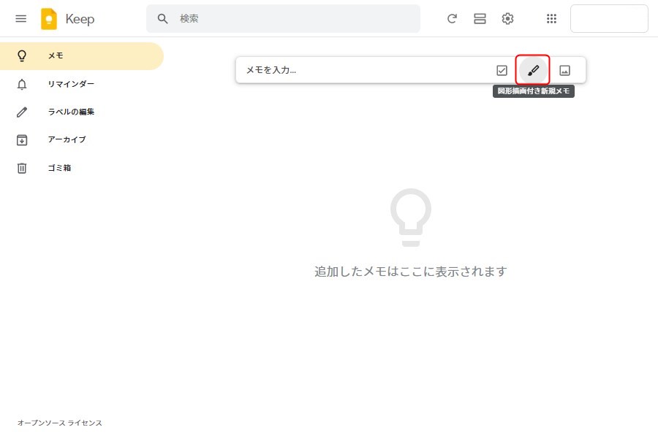Toggle list view layout icon
The width and height of the screenshot is (658, 438).
480,19
